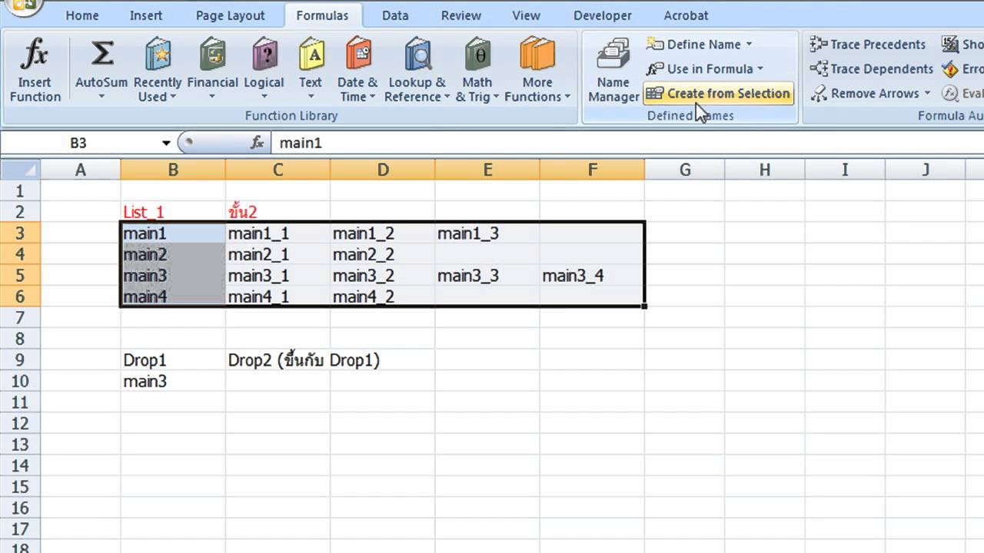The image size is (984, 553).
Task: Click the Name Box field showing B3
Action: (79, 143)
